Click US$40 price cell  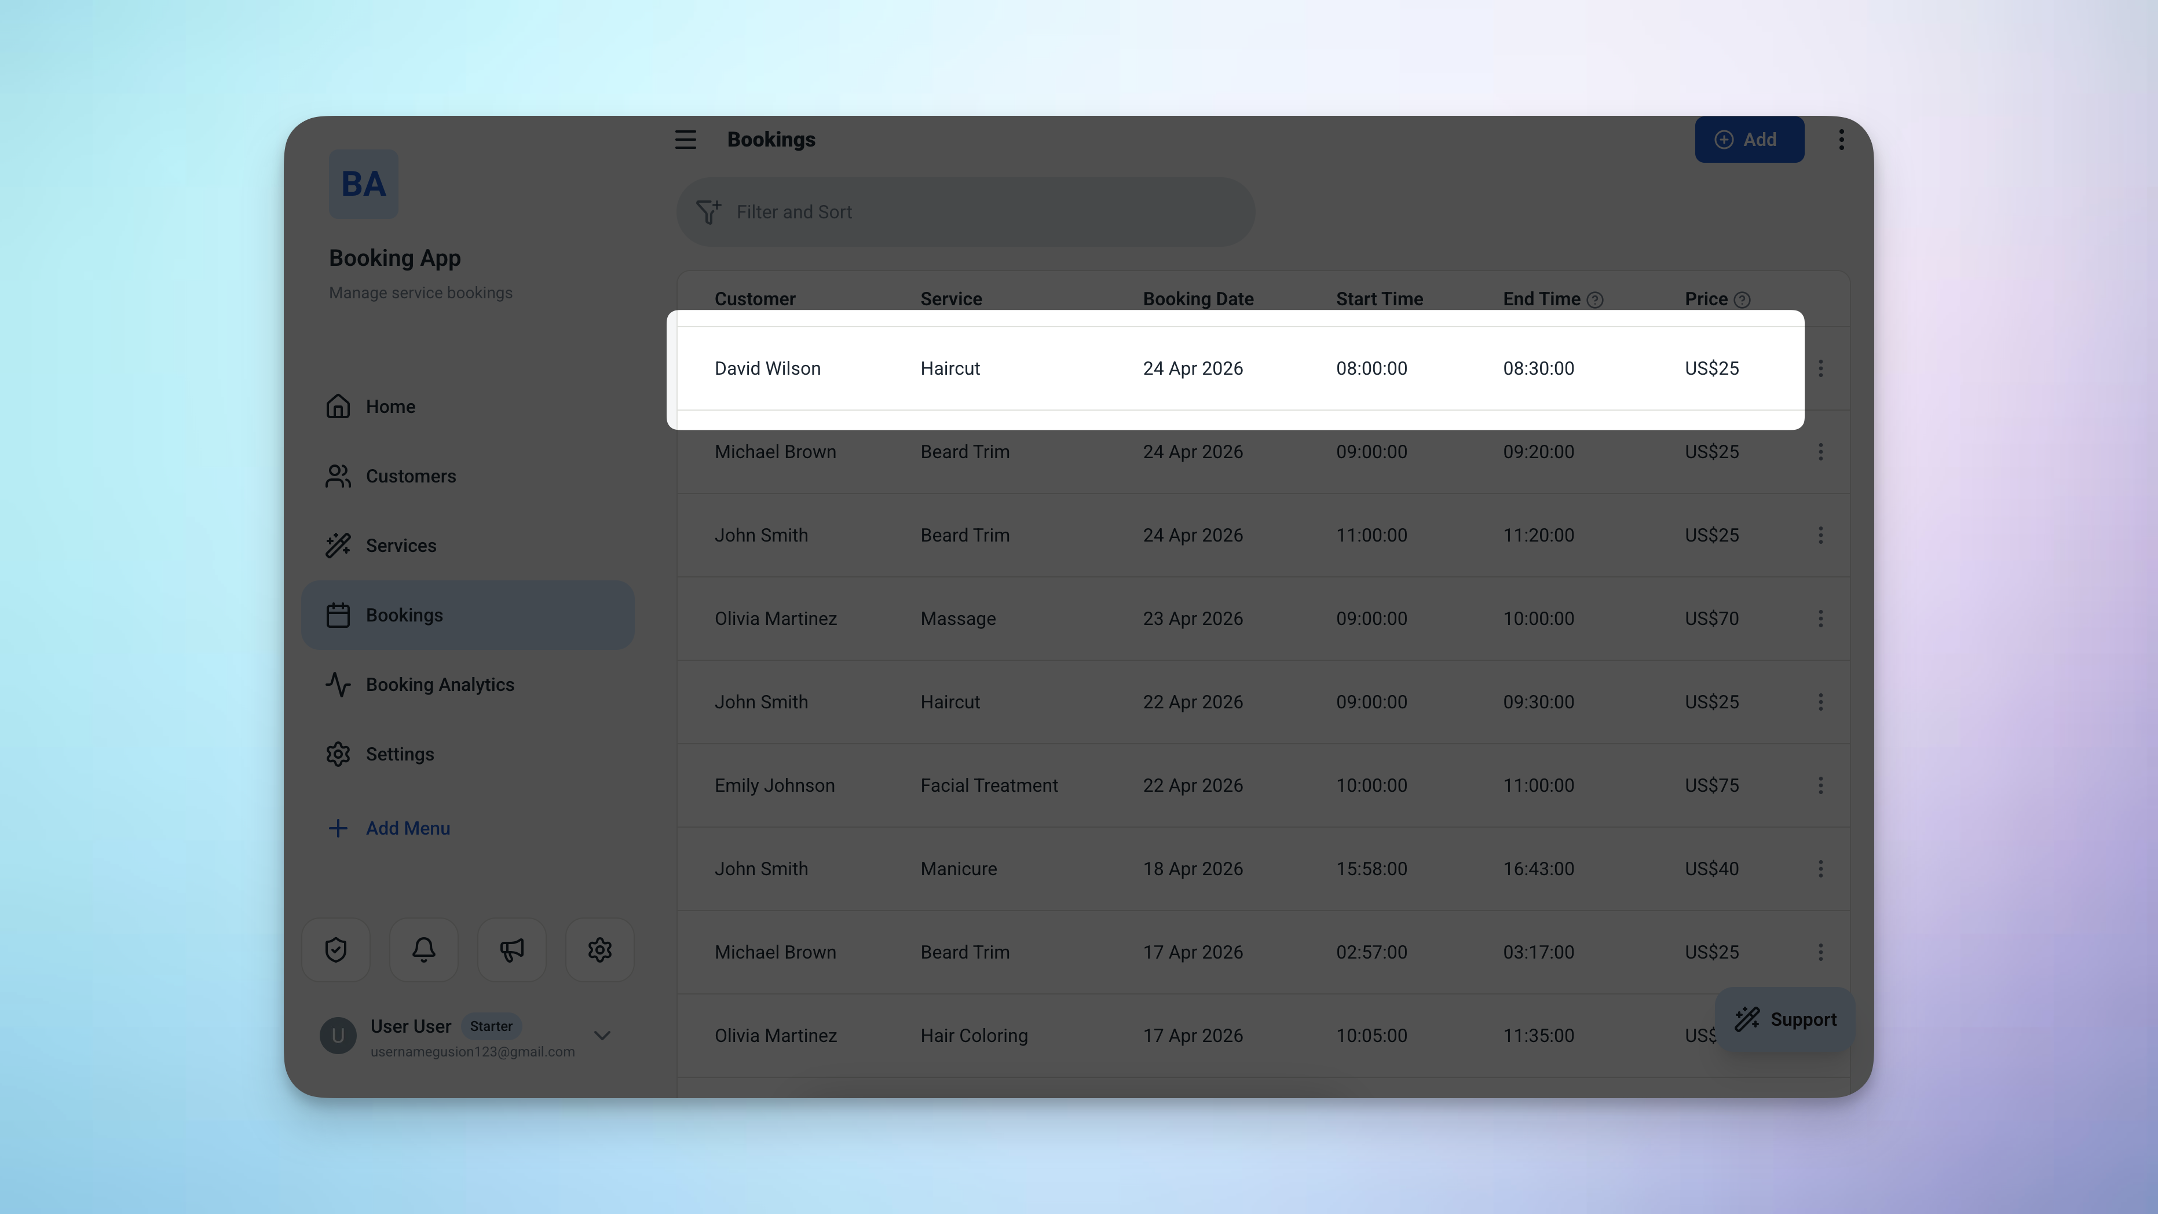[1711, 869]
